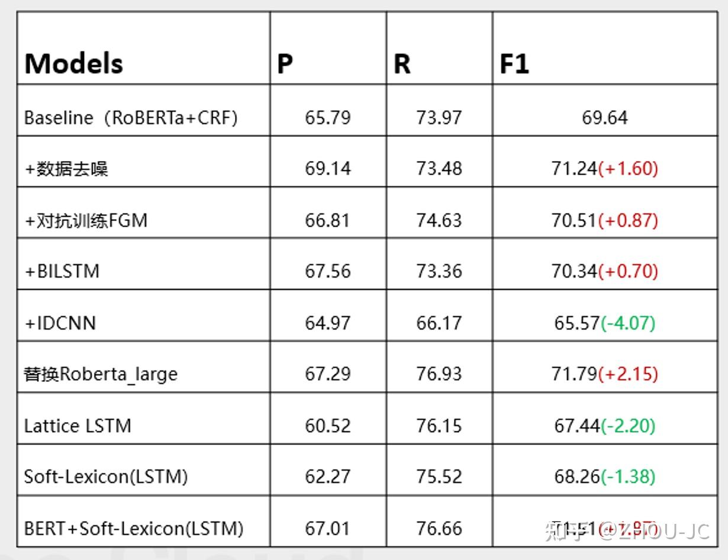Click the red (+1.60) improvement value
The image size is (728, 560).
coord(628,169)
